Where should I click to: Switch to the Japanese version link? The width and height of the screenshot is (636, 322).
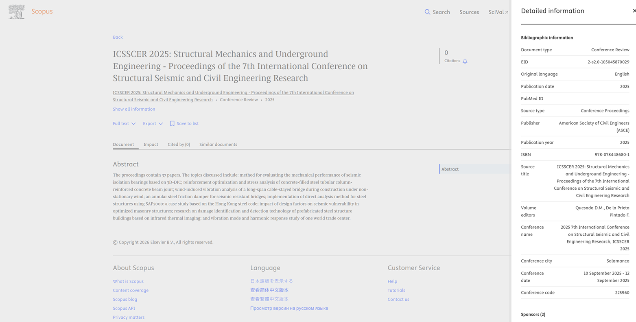pyautogui.click(x=271, y=281)
